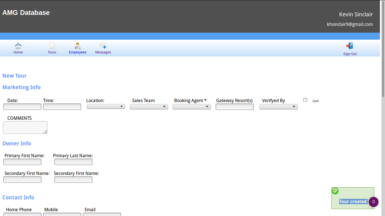Screen dimensions: 385x216
Task: Click the Home house icon
Action: click(18, 46)
